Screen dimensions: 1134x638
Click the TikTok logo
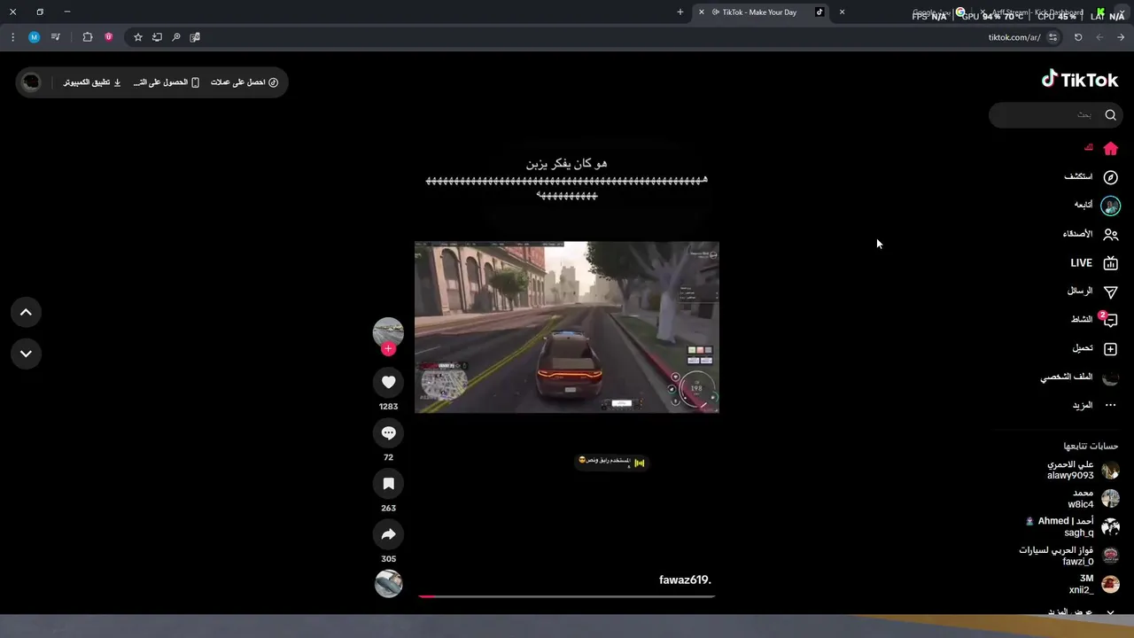tap(1080, 80)
